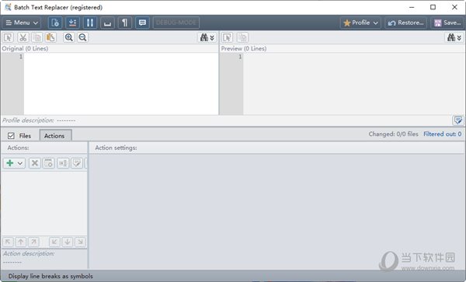Click the edit profile description icon
This screenshot has width=466, height=282.
[x=458, y=120]
